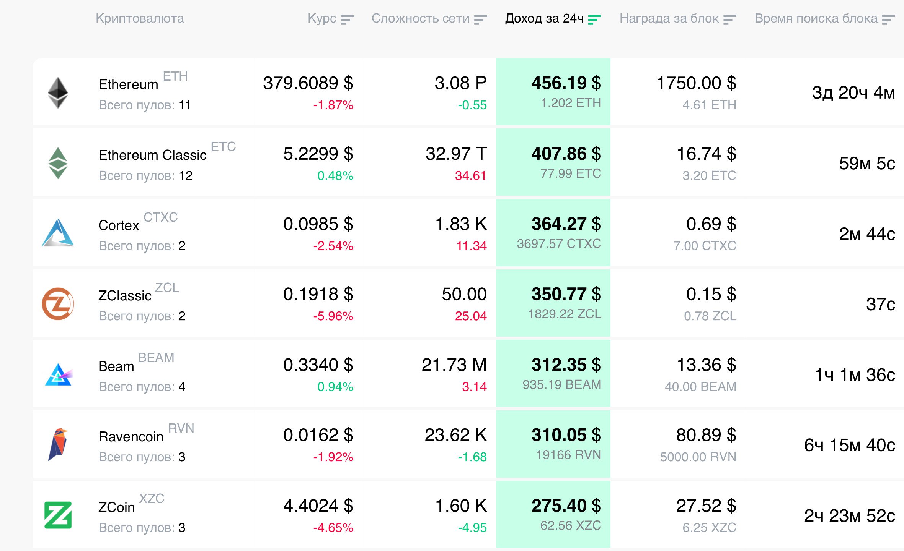Click the 24h income 350.77 $
904x551 pixels.
click(566, 294)
